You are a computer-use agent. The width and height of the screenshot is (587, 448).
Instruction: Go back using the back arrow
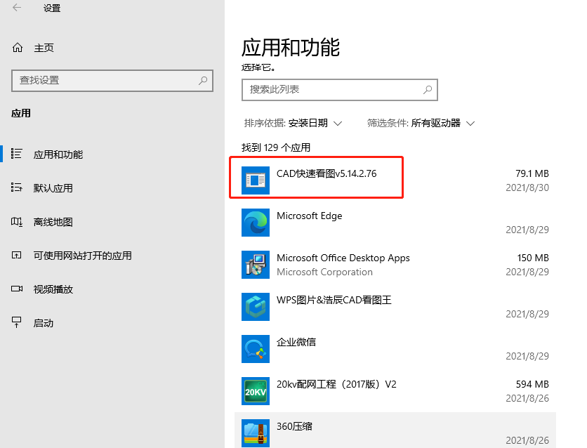[x=17, y=8]
